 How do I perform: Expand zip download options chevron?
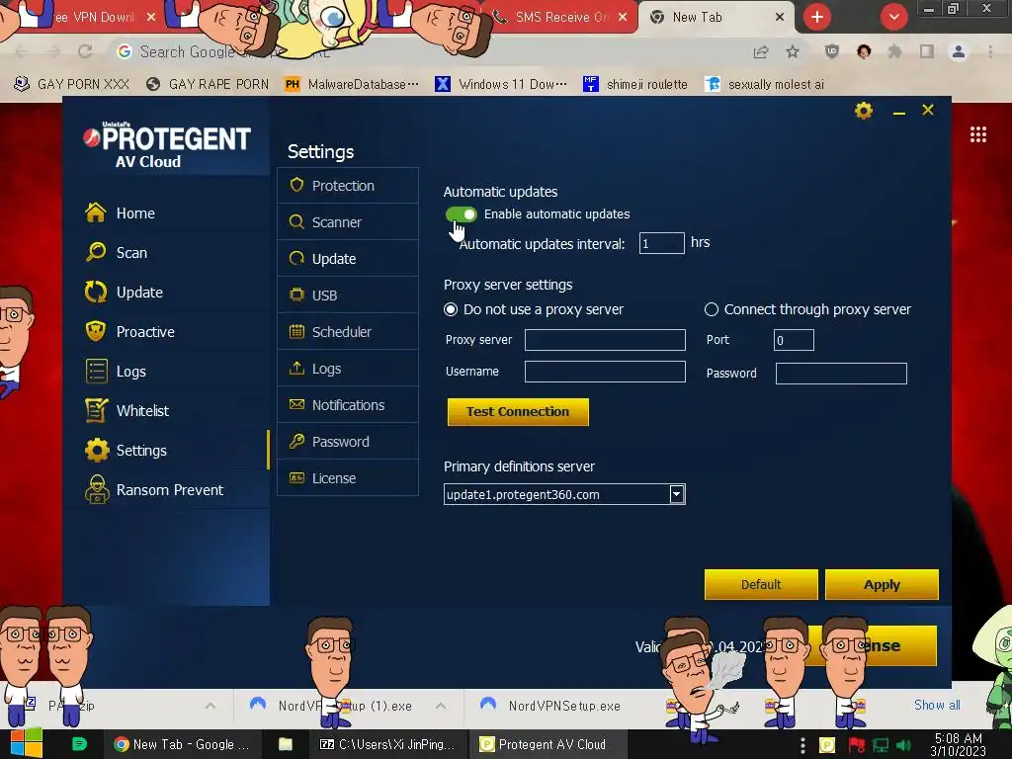click(x=211, y=706)
